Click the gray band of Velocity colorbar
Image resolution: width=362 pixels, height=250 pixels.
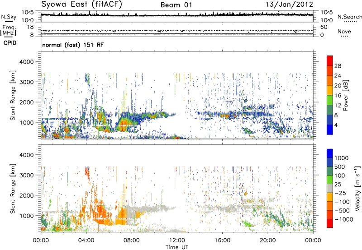tap(330, 188)
